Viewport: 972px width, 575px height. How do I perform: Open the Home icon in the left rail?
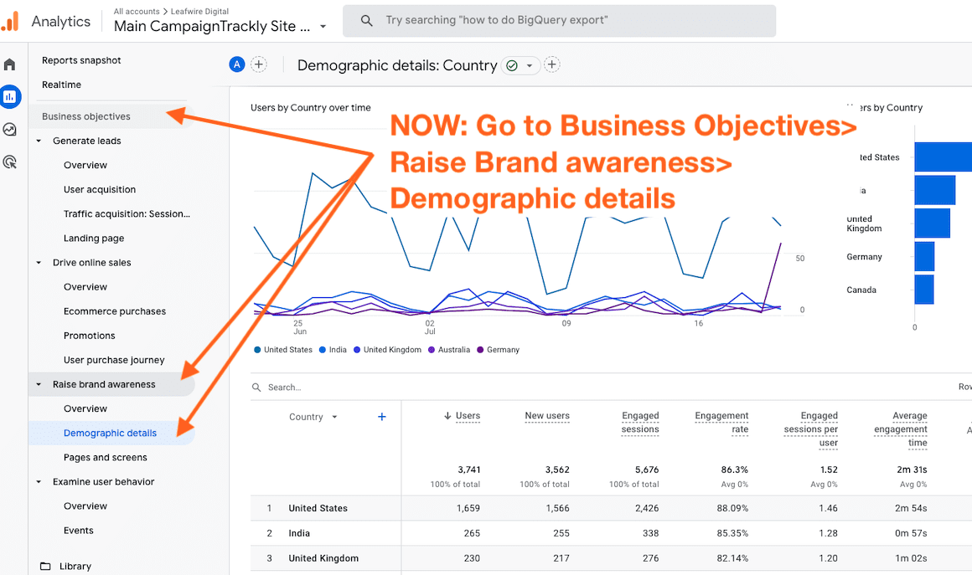coord(10,62)
